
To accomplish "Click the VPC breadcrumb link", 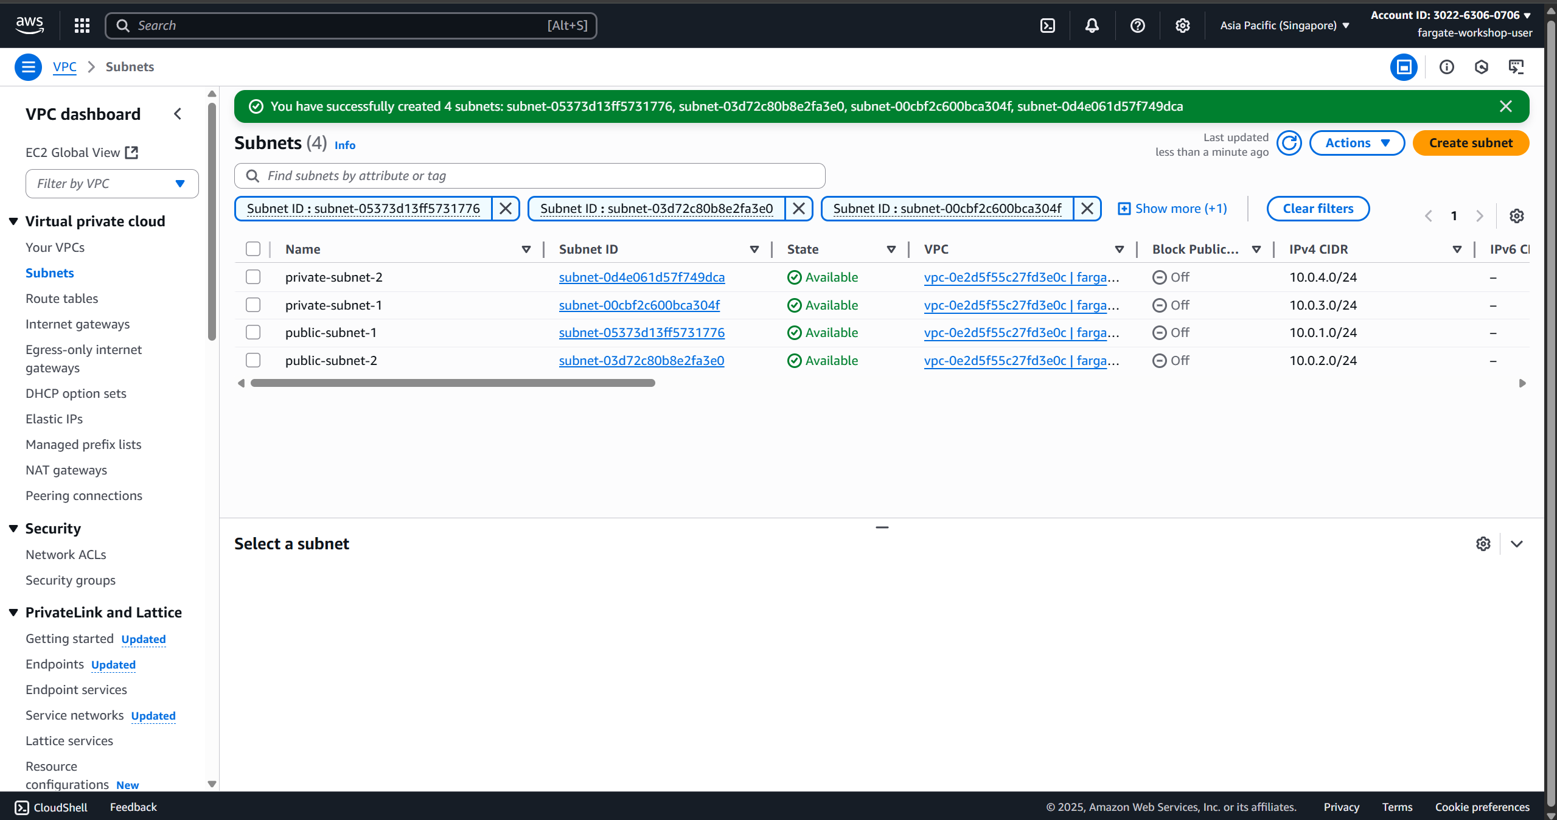I will (64, 67).
